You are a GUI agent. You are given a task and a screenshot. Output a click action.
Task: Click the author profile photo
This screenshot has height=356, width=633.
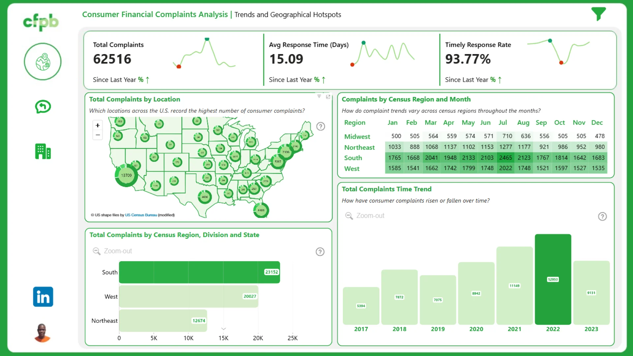[x=42, y=333]
